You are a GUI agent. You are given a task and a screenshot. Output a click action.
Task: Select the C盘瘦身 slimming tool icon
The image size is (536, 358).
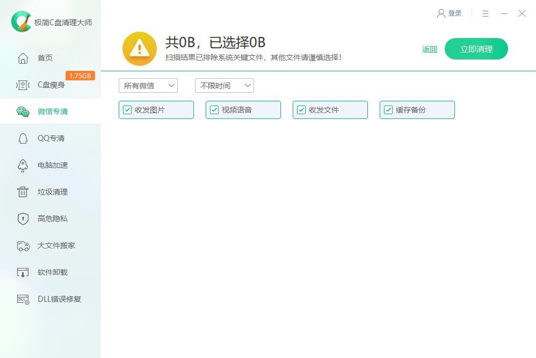pyautogui.click(x=23, y=84)
